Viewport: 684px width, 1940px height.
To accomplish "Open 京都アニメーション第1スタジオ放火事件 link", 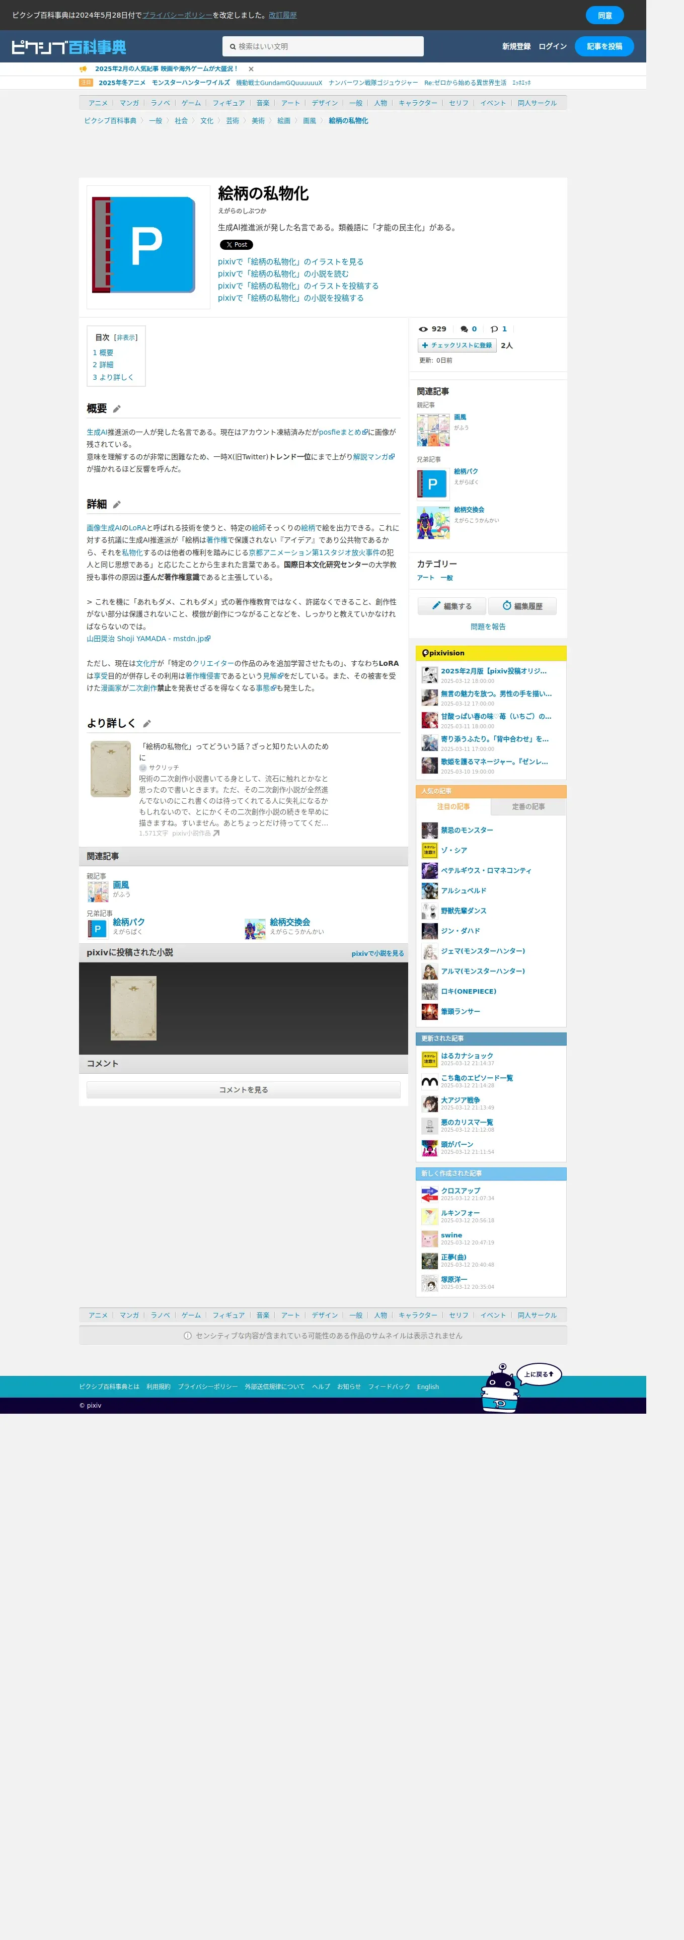I will (314, 553).
